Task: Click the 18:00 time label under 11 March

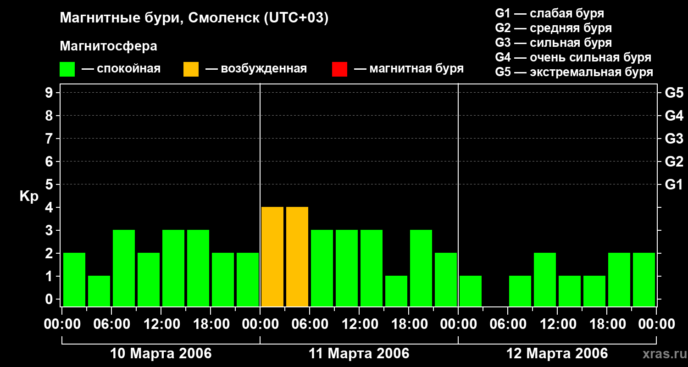Action: pos(409,324)
